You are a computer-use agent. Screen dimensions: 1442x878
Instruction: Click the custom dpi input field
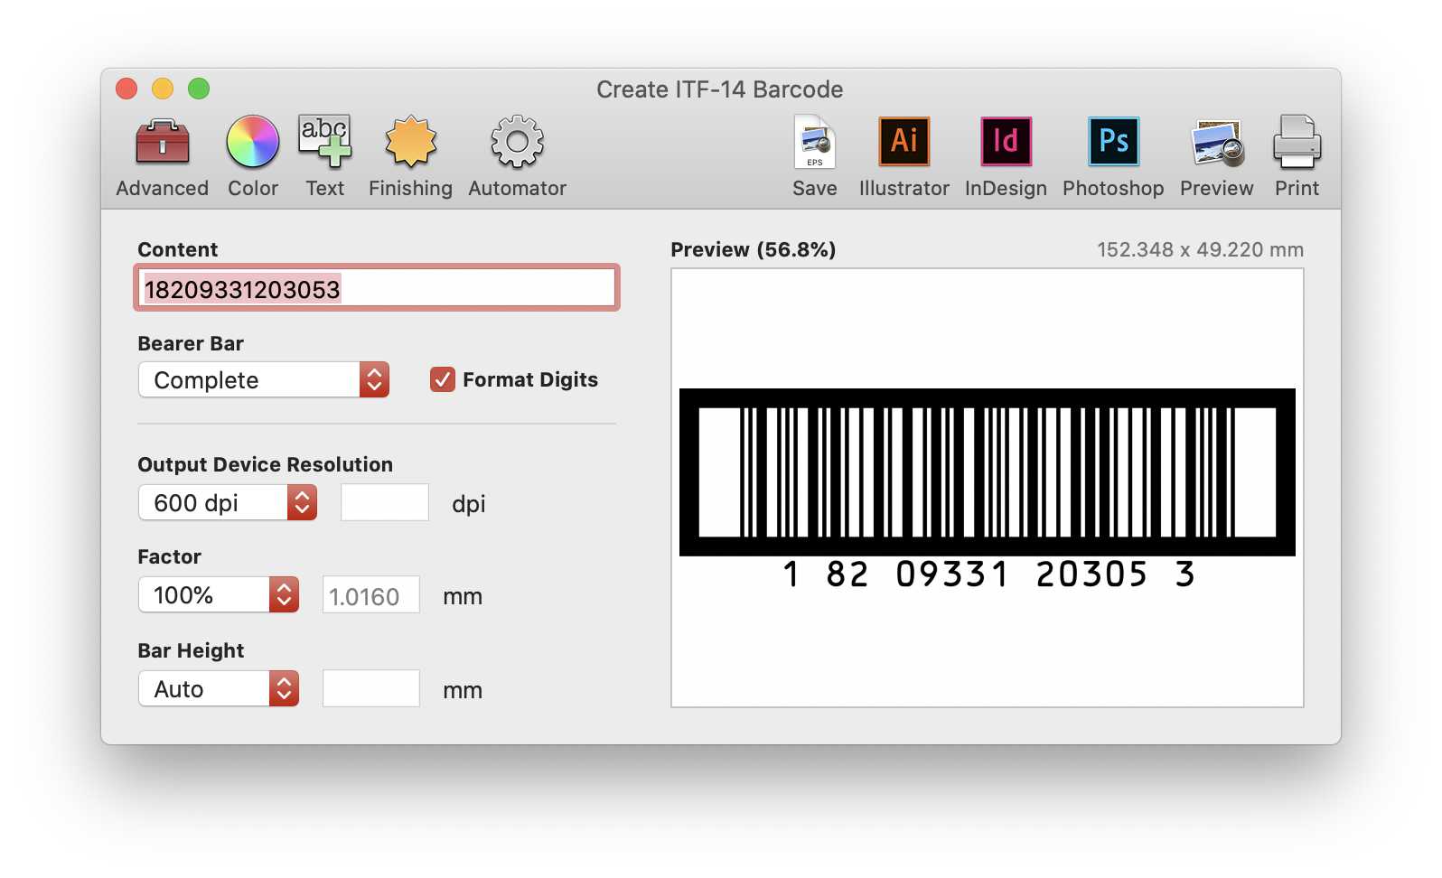pyautogui.click(x=385, y=502)
